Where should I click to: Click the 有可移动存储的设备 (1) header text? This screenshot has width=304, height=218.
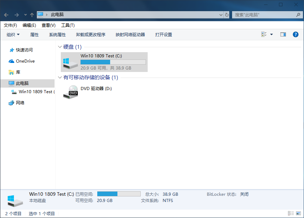pyautogui.click(x=91, y=78)
